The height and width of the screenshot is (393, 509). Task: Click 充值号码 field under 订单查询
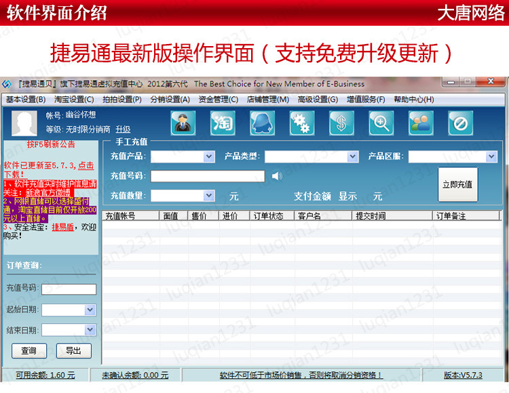69,289
